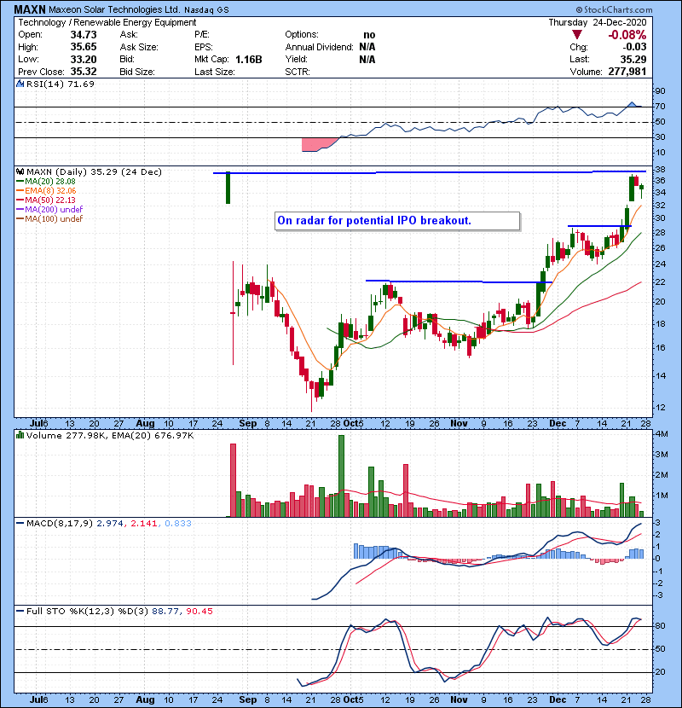Click the Open value 34.73

[84, 35]
